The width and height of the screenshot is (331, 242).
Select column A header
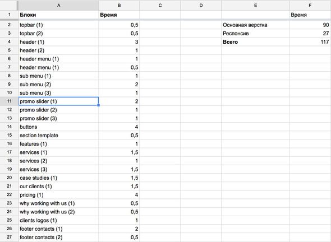coord(58,6)
